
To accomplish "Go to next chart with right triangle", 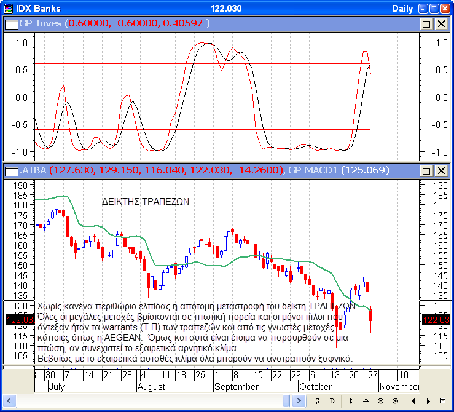I will [428, 401].
